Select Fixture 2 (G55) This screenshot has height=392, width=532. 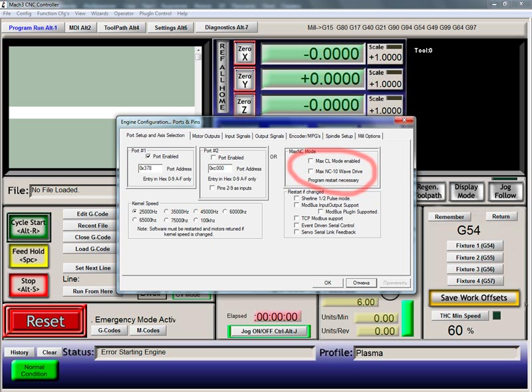tap(475, 258)
